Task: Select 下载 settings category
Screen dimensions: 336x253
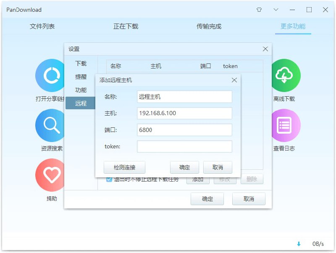Action: 81,63
